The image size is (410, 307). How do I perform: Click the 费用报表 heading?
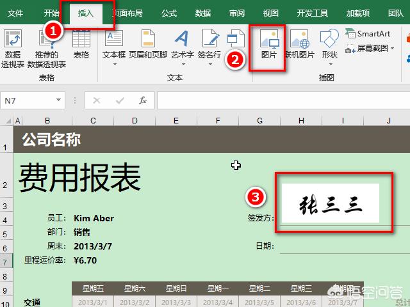point(80,178)
